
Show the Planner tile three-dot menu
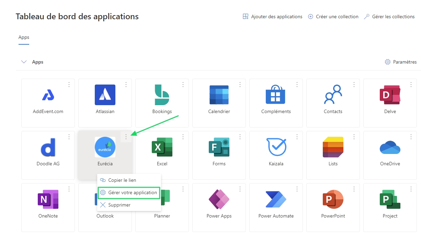coord(183,189)
